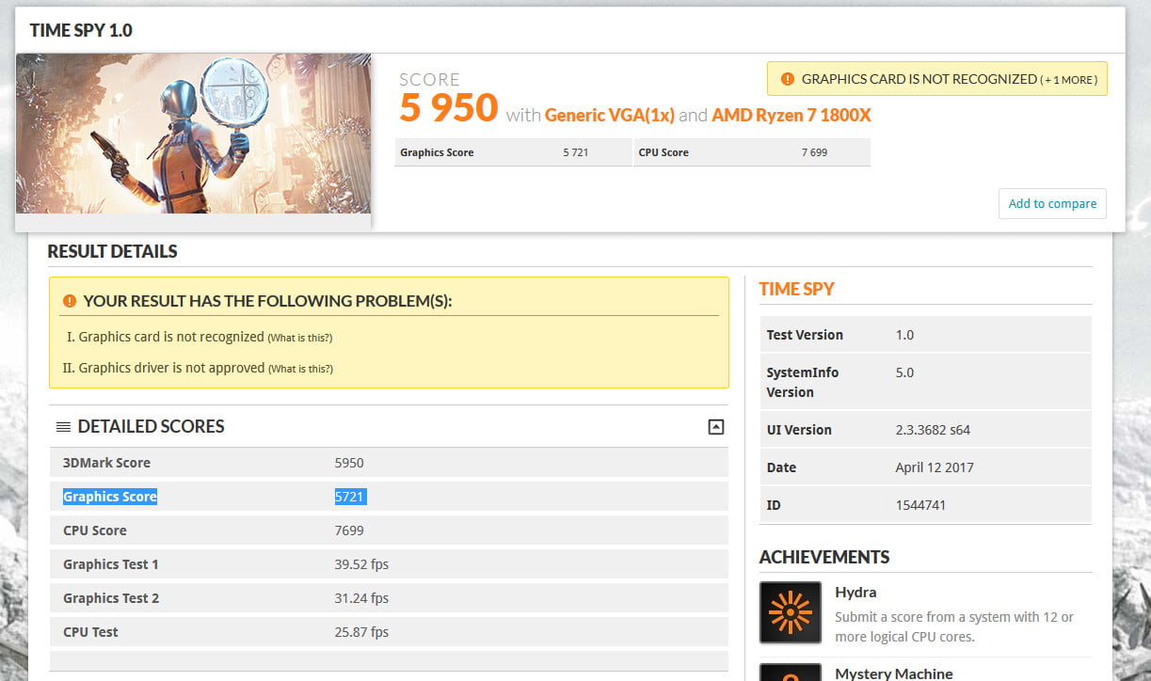Open 'What is this?' for graphics card problem

(x=300, y=338)
